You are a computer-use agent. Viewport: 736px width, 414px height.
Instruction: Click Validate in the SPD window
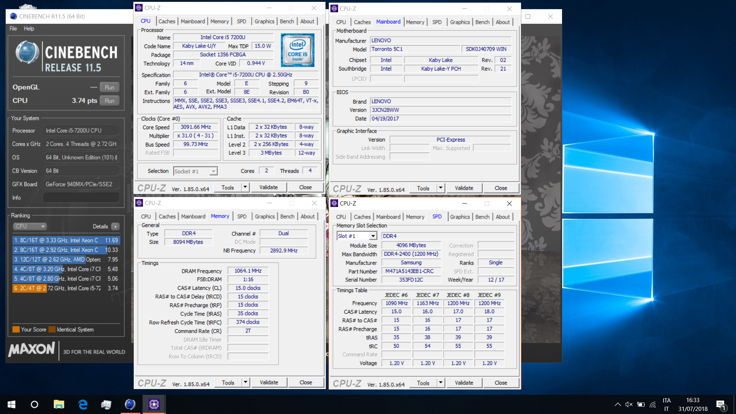(x=464, y=383)
